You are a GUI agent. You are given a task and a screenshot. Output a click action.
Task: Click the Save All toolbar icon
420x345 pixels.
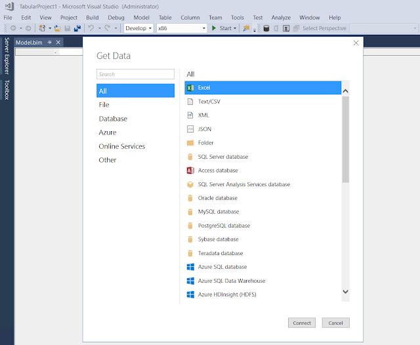tap(77, 28)
